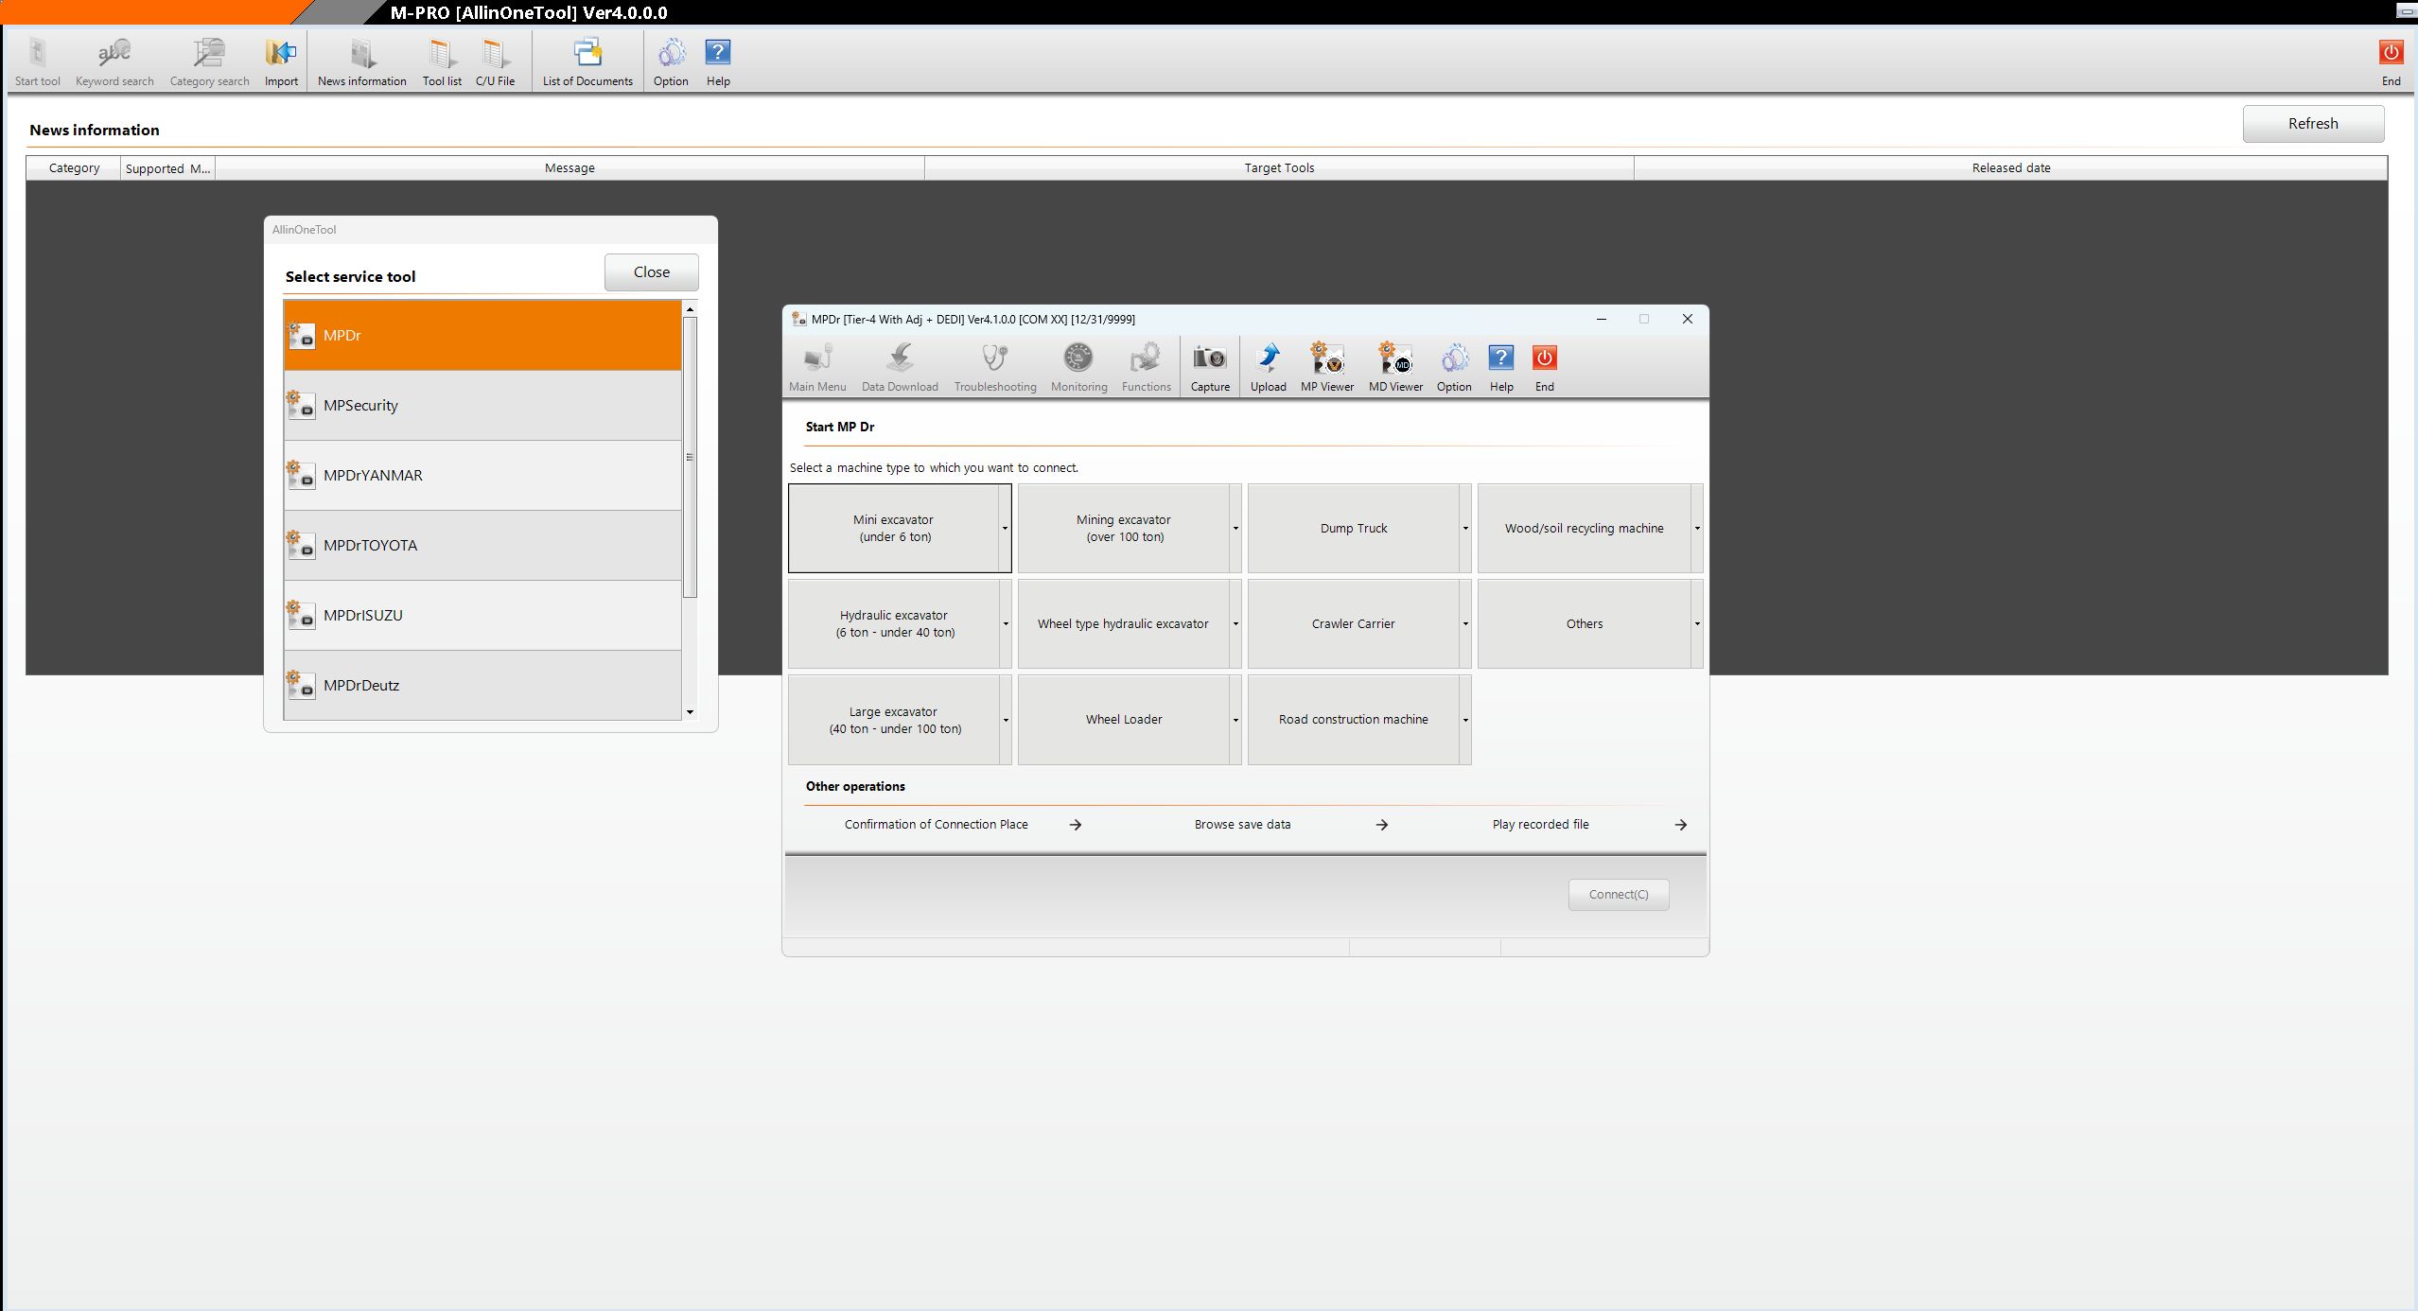Expand Hydraulic excavator dropdown arrow
Viewport: 2418px width, 1311px height.
1006,623
